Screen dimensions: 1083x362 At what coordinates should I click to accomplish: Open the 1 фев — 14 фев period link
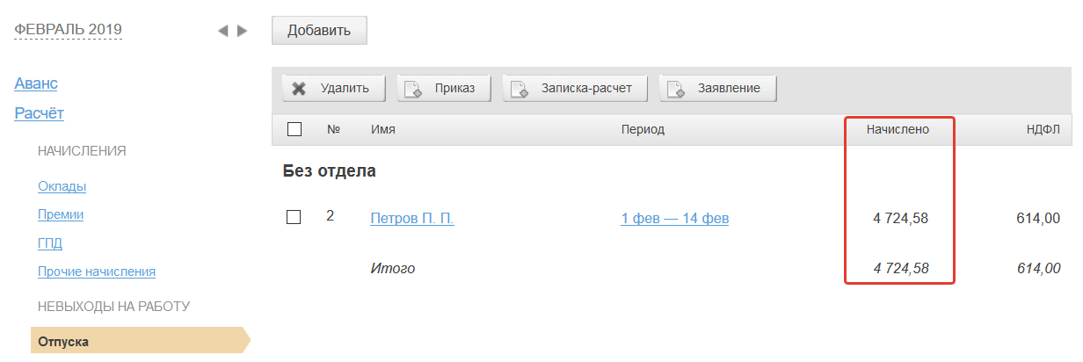[x=674, y=218]
